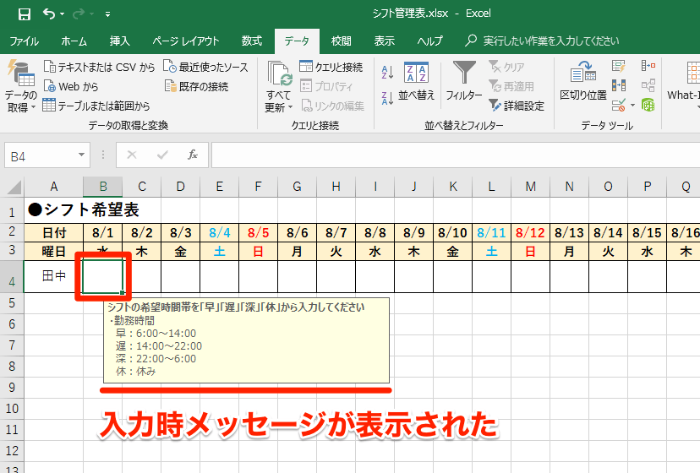Open the 数式 ribbon tab
The height and width of the screenshot is (473, 700).
[x=252, y=41]
